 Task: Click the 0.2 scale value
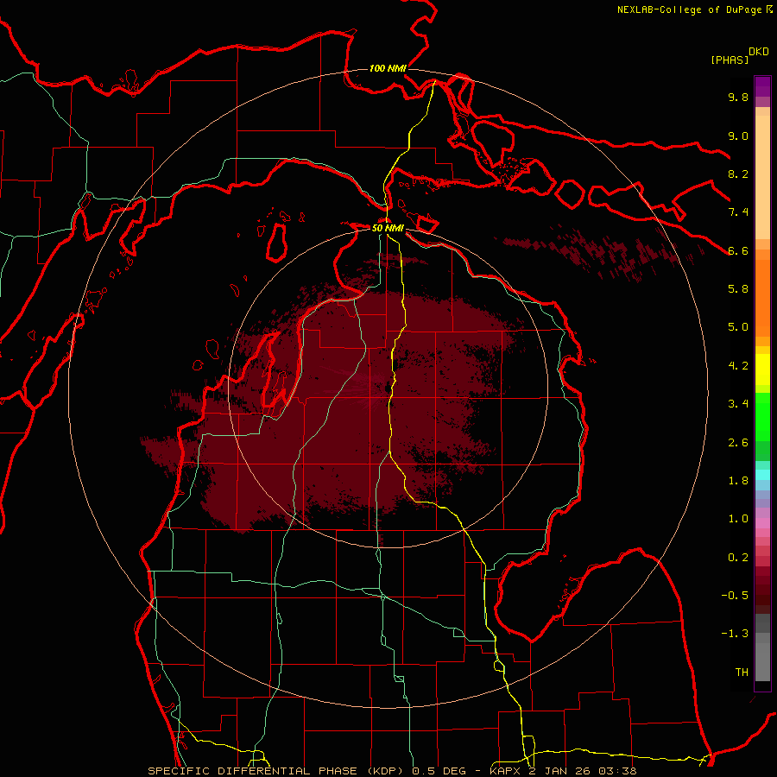[738, 558]
